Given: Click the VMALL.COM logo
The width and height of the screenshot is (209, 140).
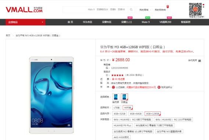Looking at the screenshot, I should [24, 10].
